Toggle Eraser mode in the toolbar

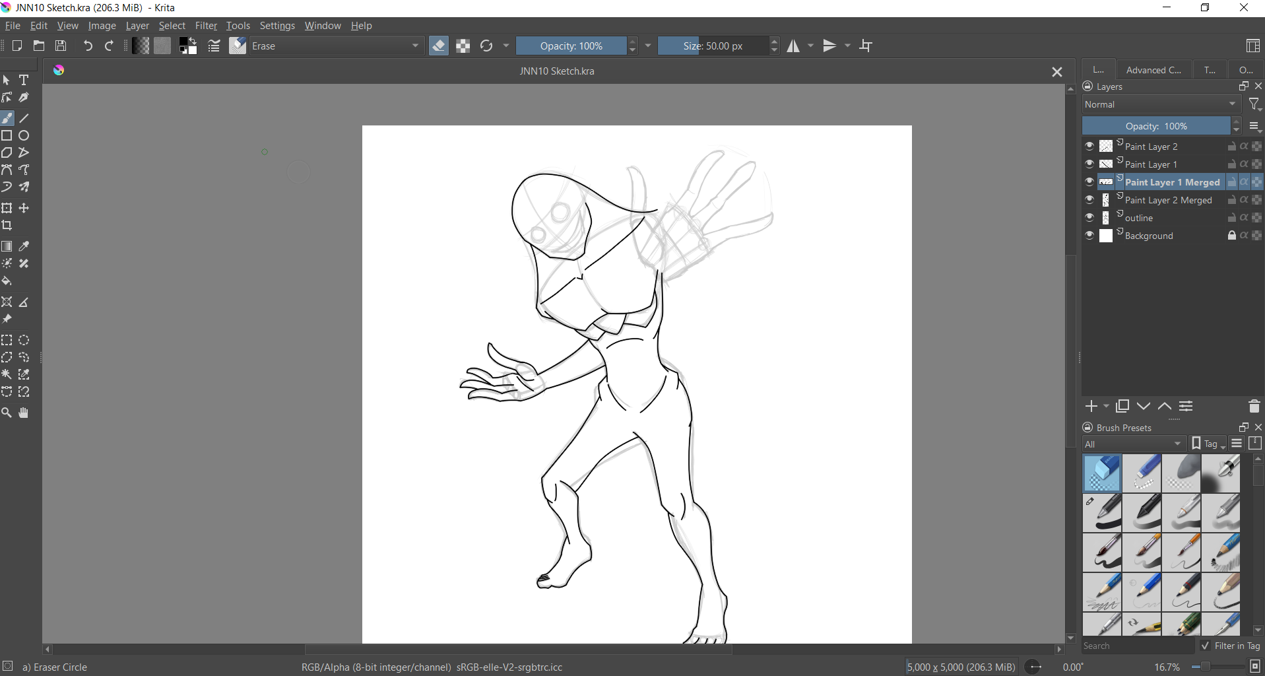[439, 46]
